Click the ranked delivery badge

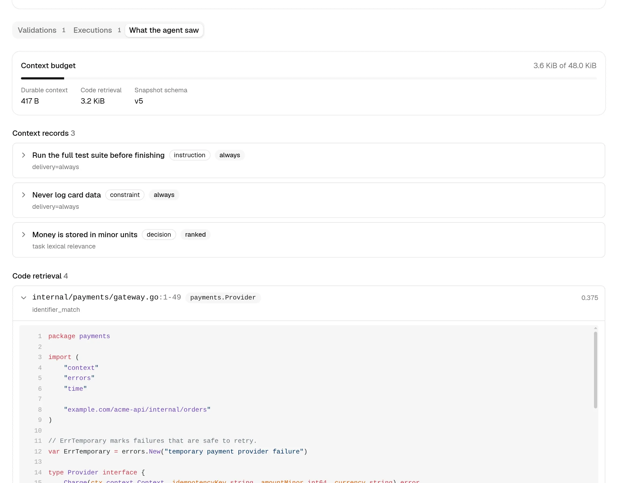pyautogui.click(x=195, y=234)
